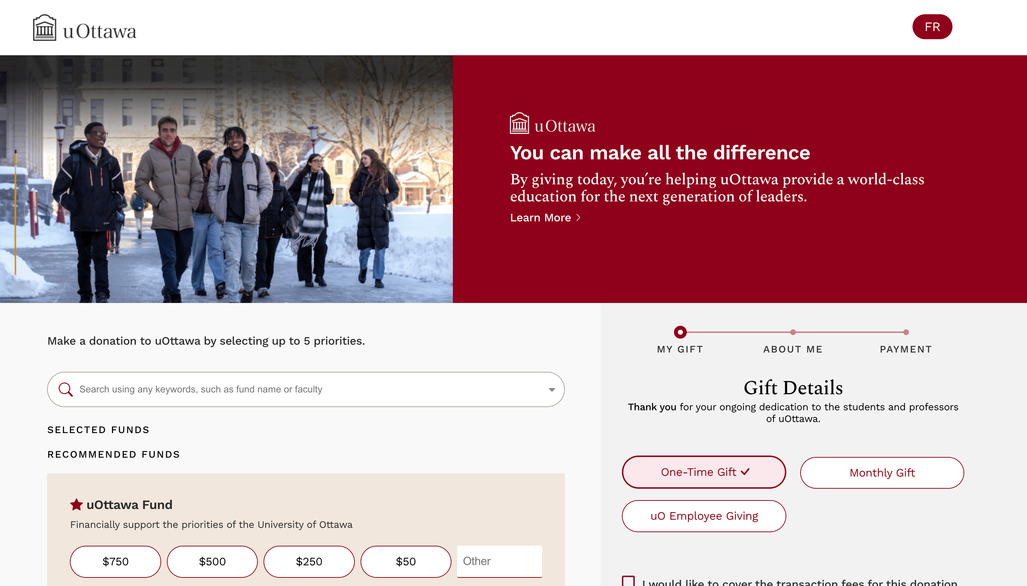Jump to the Payment step
This screenshot has height=586, width=1027.
(x=905, y=333)
